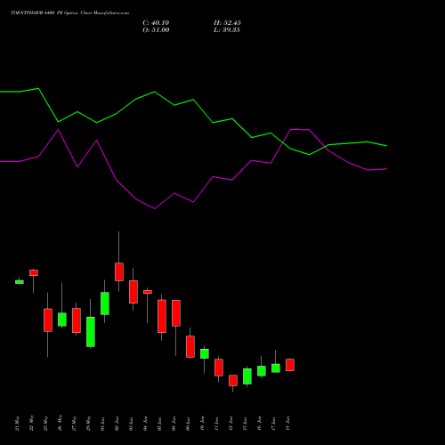Select the 26 May date label
Viewport: 445px width, 445px height.
(60, 424)
